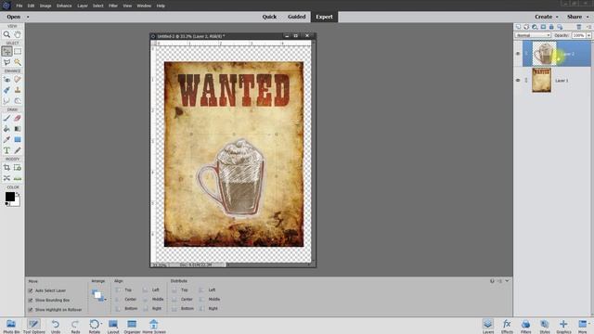
Task: Open the Filter menu
Action: (113, 6)
